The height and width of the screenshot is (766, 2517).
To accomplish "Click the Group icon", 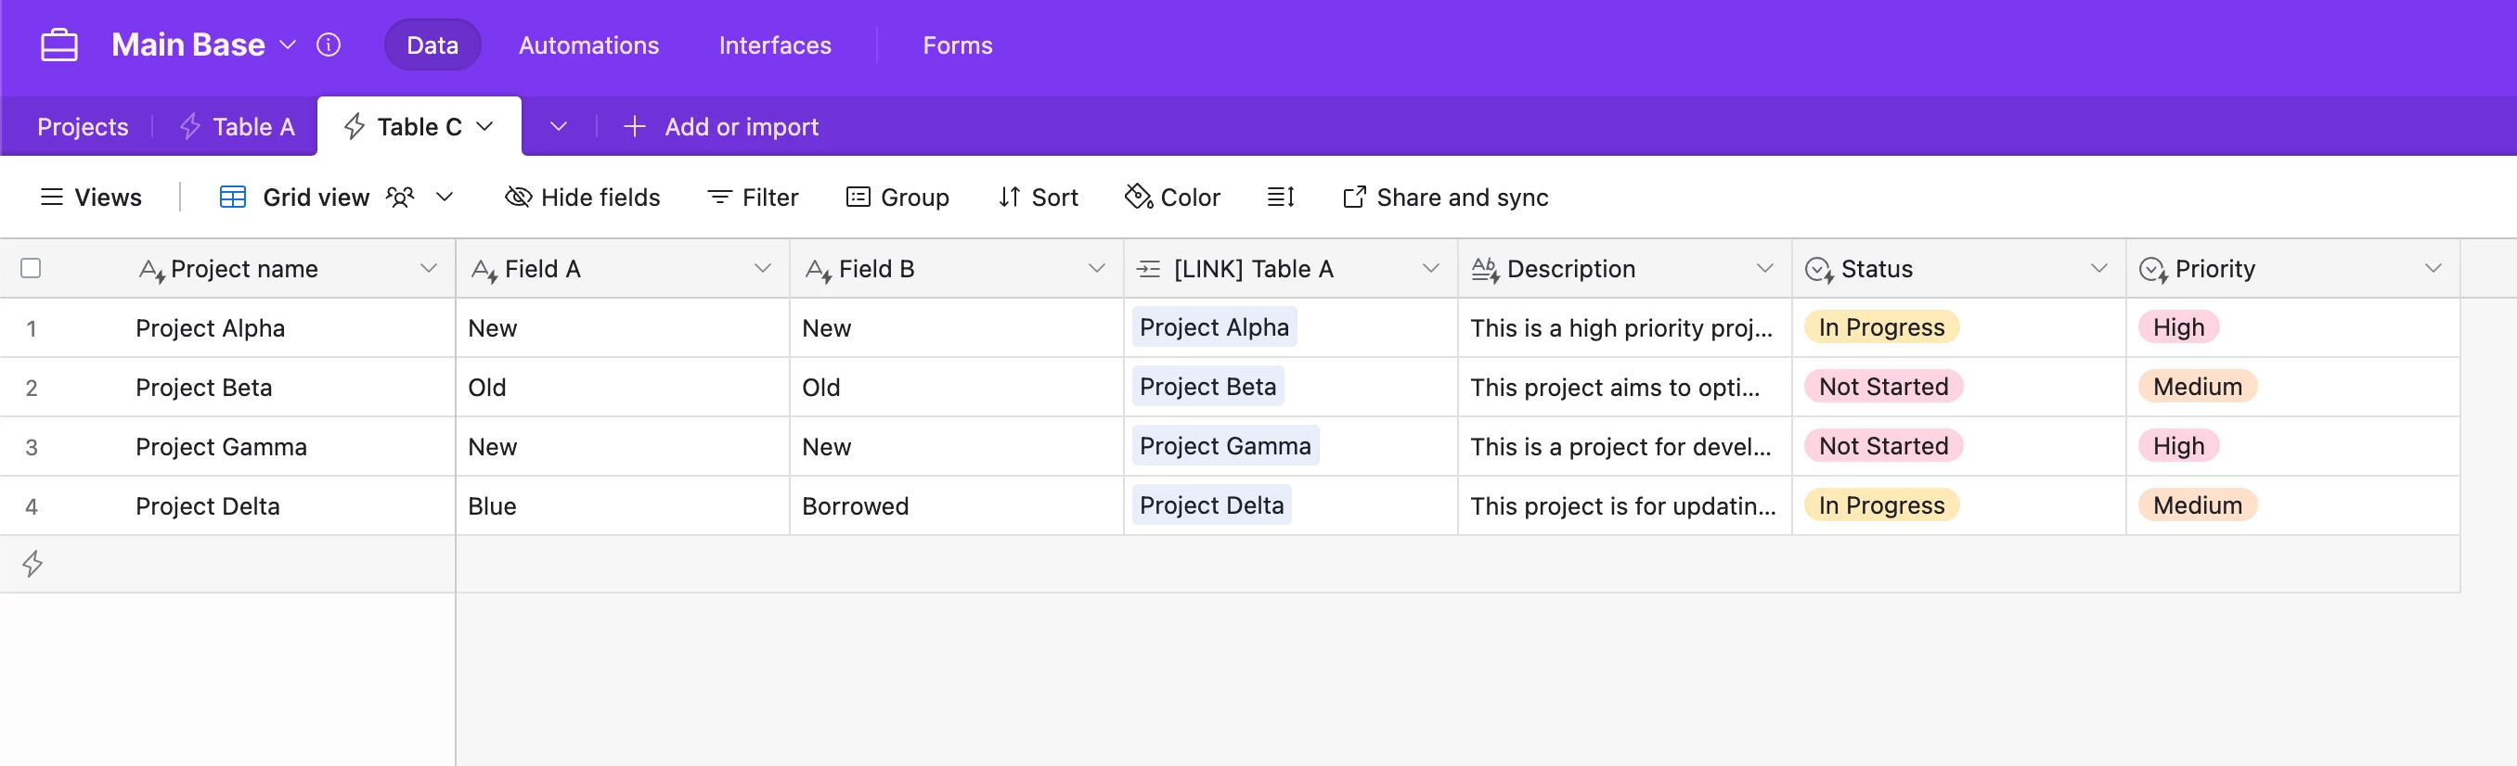I will pos(858,198).
